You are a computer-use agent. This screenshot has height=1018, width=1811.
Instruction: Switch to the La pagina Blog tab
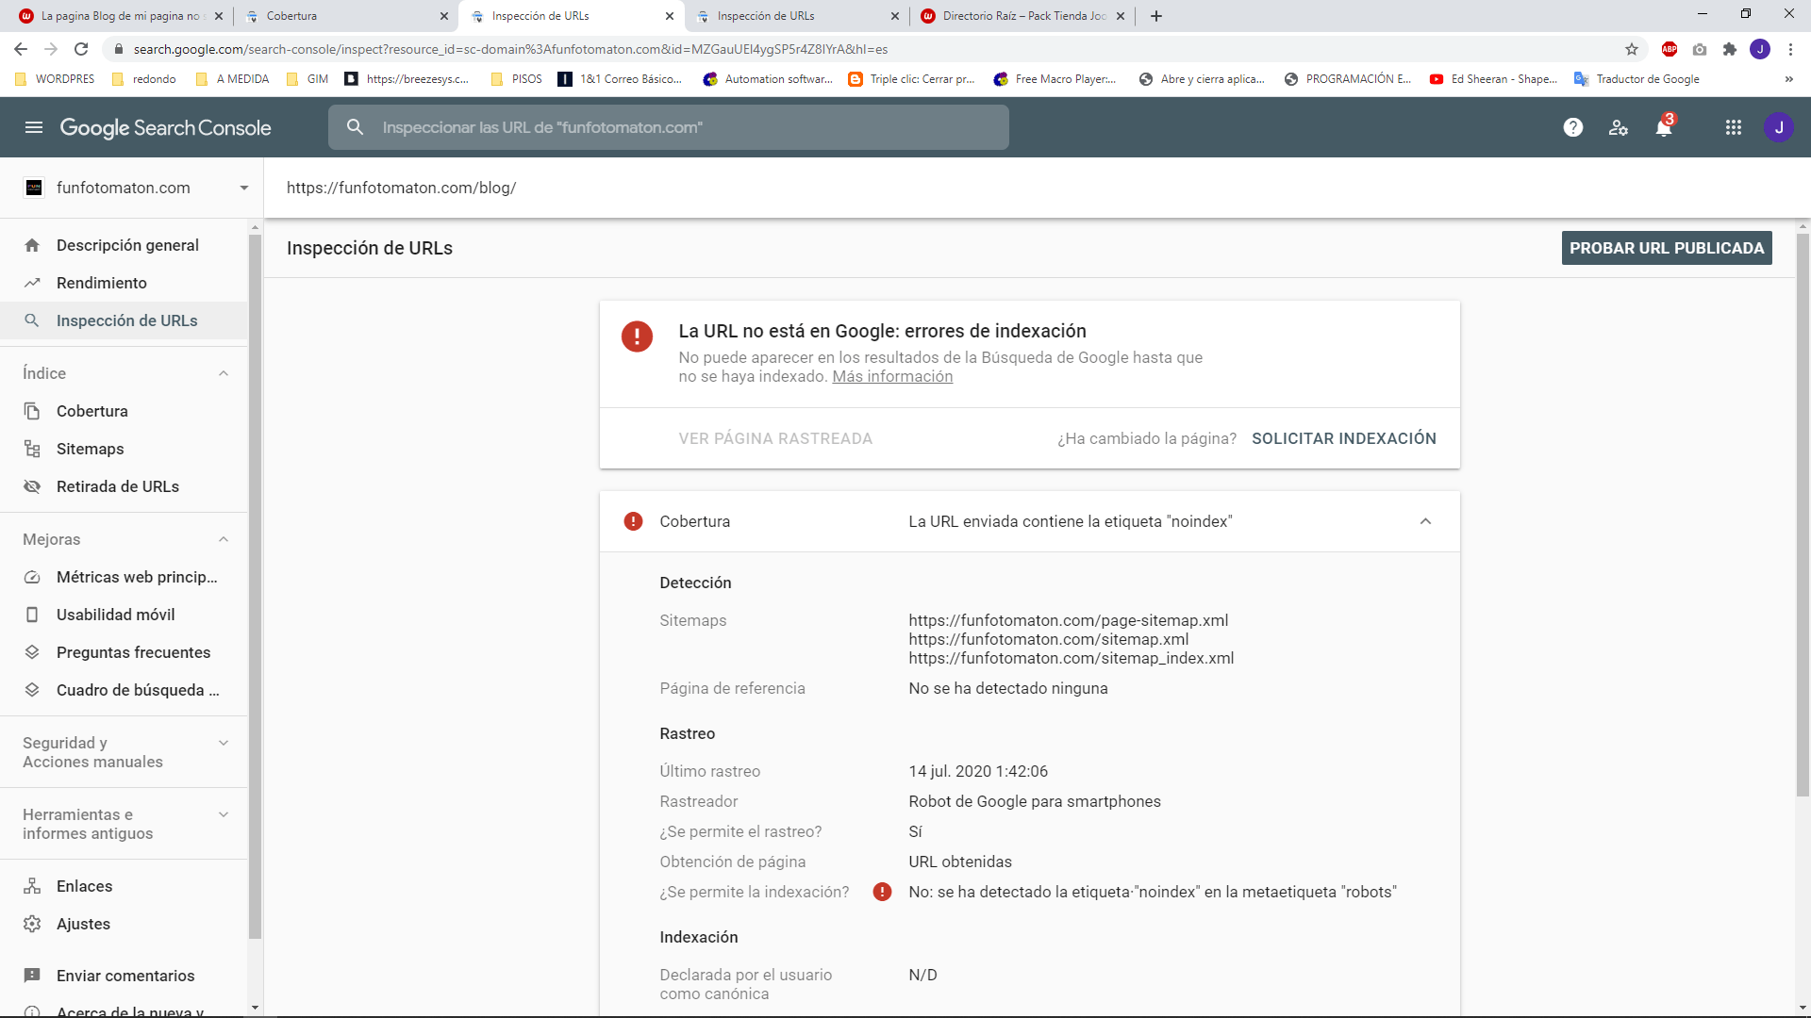click(x=121, y=16)
